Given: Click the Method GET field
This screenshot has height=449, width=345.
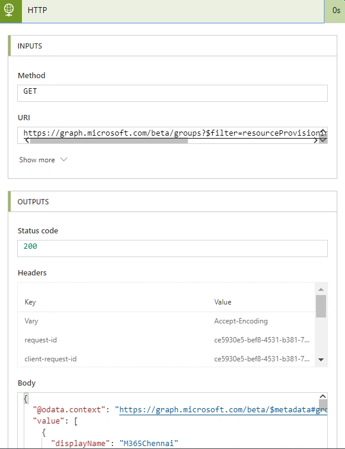Looking at the screenshot, I should point(172,93).
